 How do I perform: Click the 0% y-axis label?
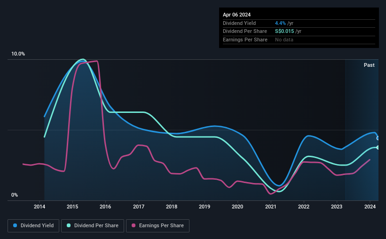pos(15,195)
